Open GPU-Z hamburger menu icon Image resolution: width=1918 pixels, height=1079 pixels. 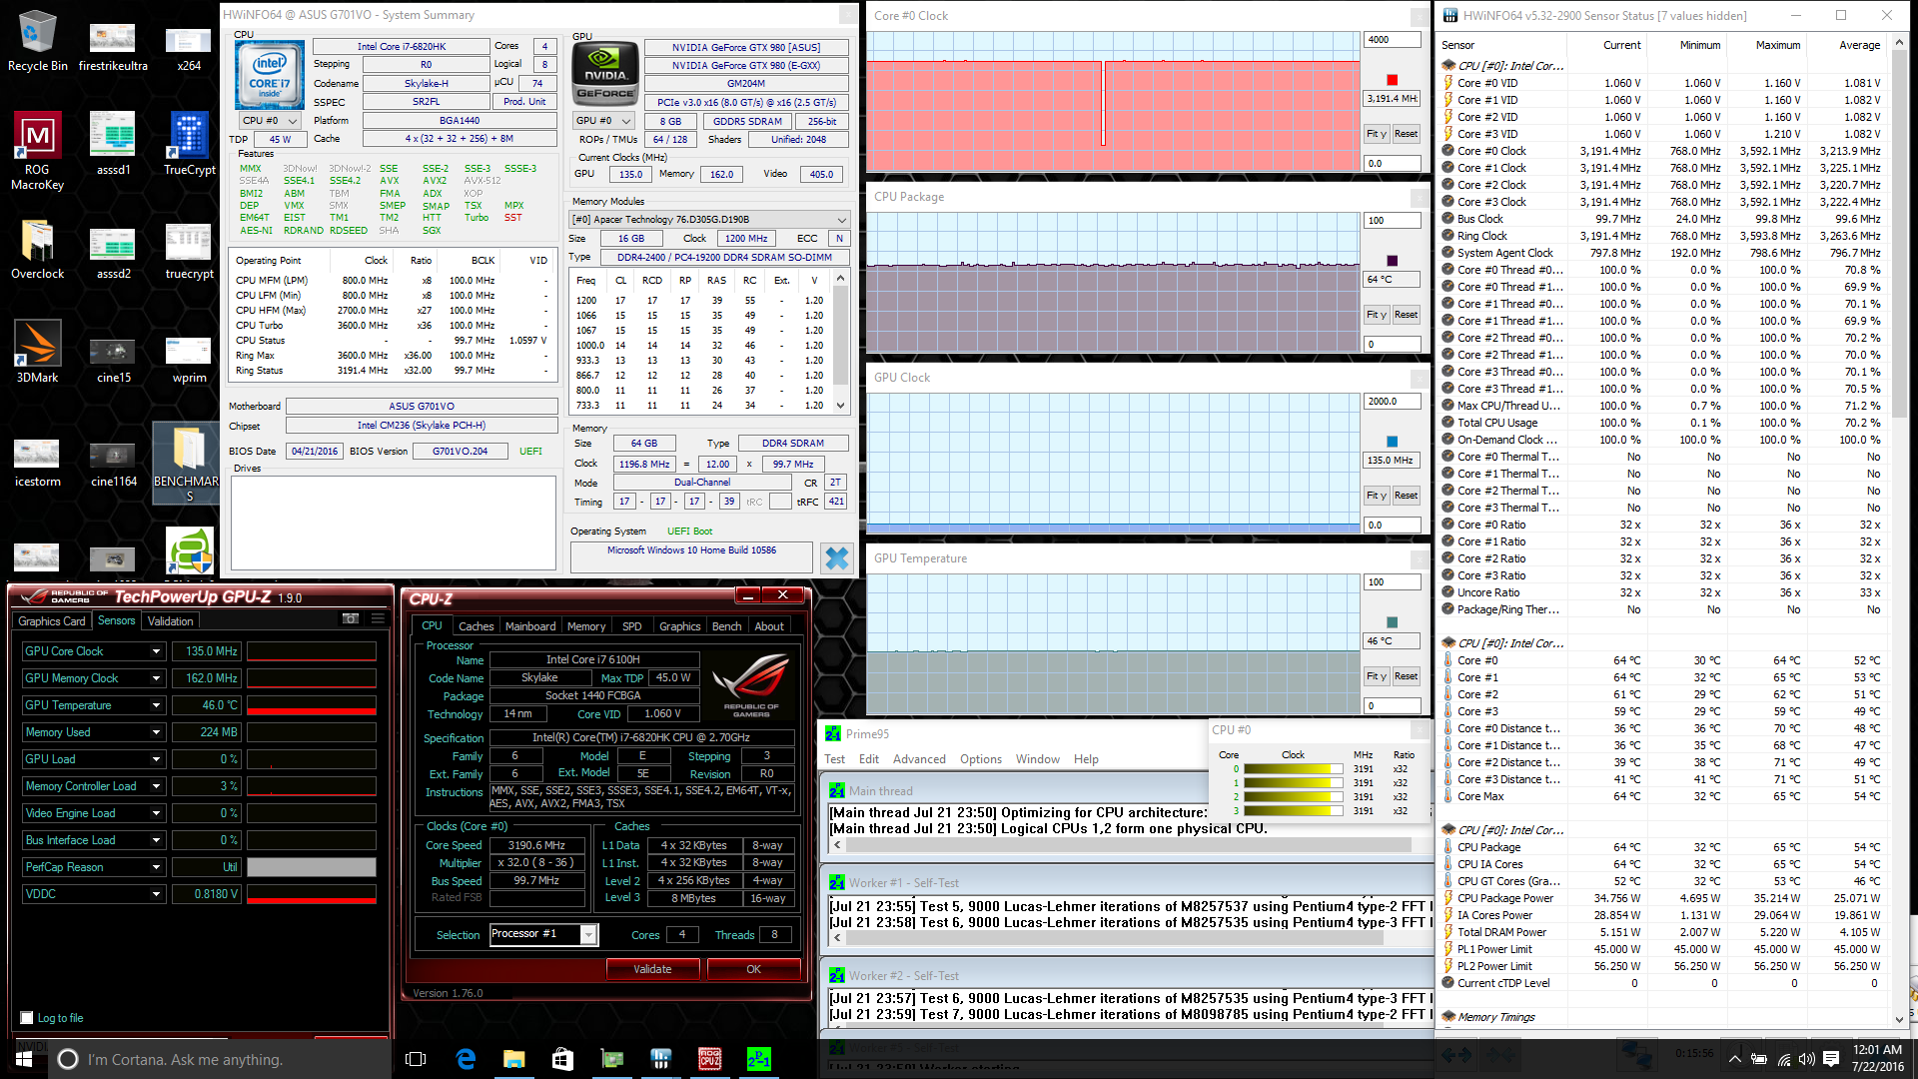tap(378, 619)
